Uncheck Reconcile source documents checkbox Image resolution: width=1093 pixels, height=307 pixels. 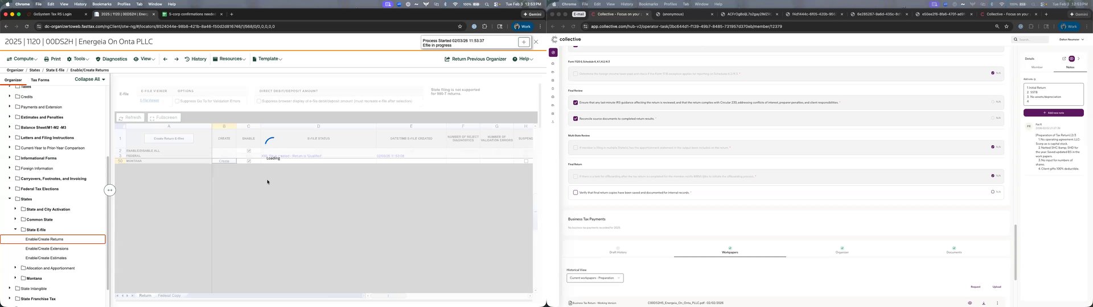576,119
